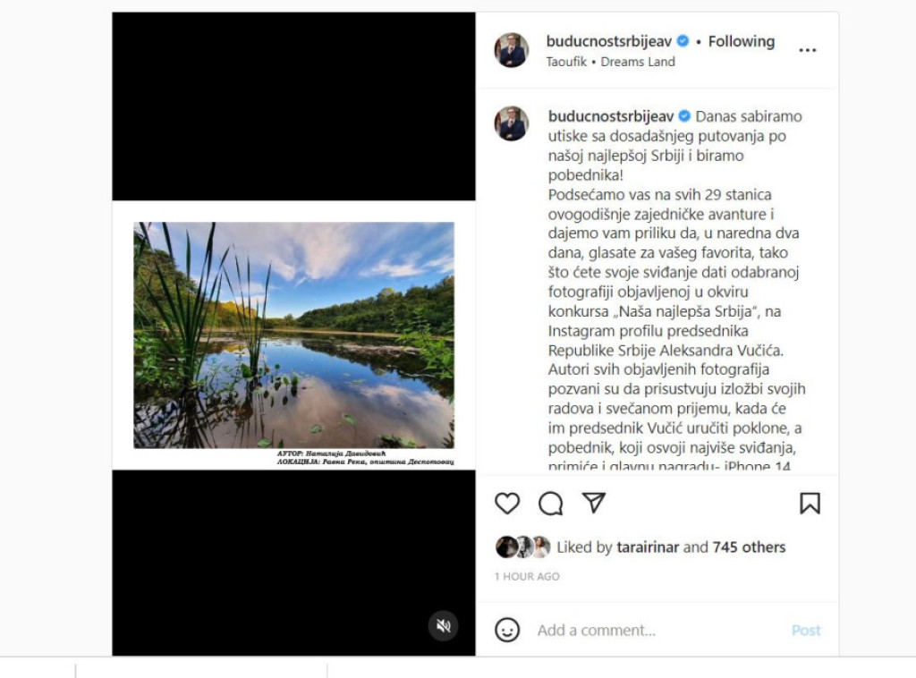916x678 pixels.
Task: Open the Taoufik • Dreams Land audio page
Action: click(612, 62)
